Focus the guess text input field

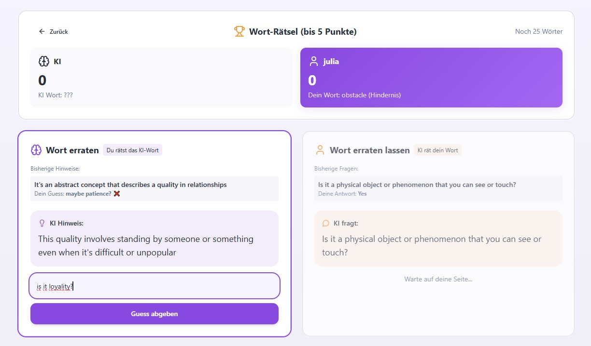155,286
